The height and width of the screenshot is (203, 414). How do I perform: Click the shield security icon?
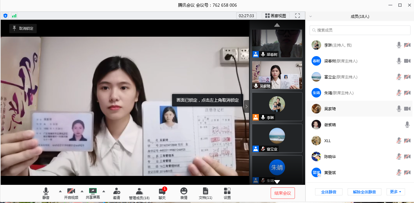point(5,16)
